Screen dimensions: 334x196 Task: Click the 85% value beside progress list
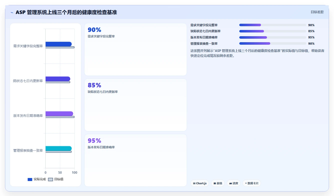click(311, 31)
